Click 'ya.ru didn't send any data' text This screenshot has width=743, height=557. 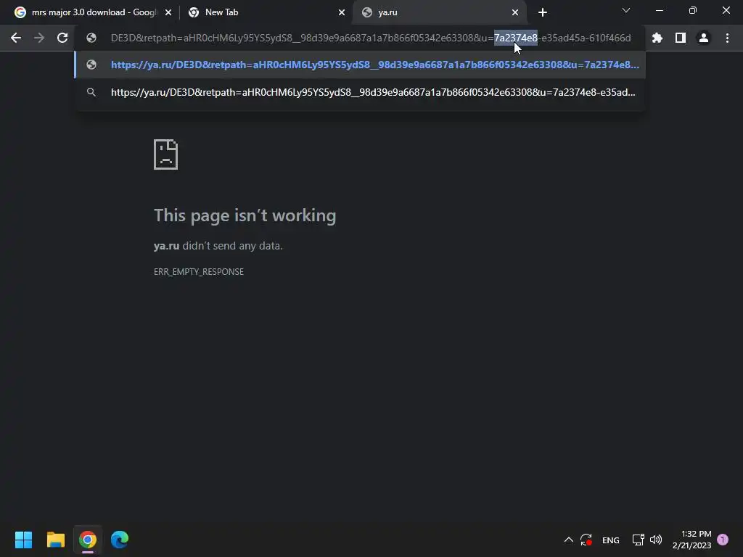pyautogui.click(x=218, y=246)
